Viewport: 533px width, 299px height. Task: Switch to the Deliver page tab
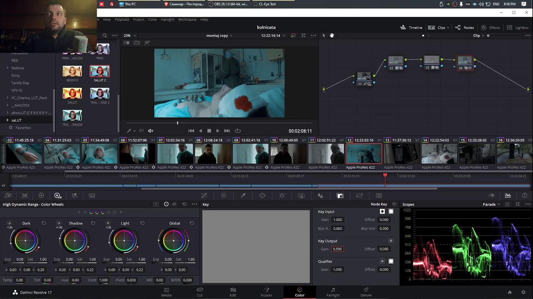tap(366, 292)
